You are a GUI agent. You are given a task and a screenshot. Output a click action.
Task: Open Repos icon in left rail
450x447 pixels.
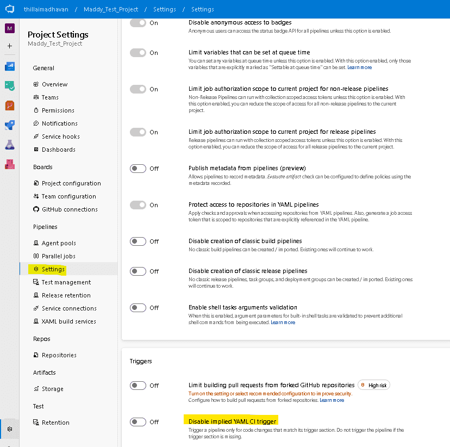point(10,105)
